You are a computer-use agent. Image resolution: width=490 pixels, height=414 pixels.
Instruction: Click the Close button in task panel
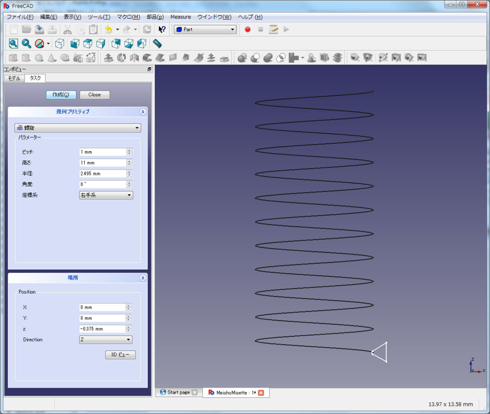tap(94, 94)
